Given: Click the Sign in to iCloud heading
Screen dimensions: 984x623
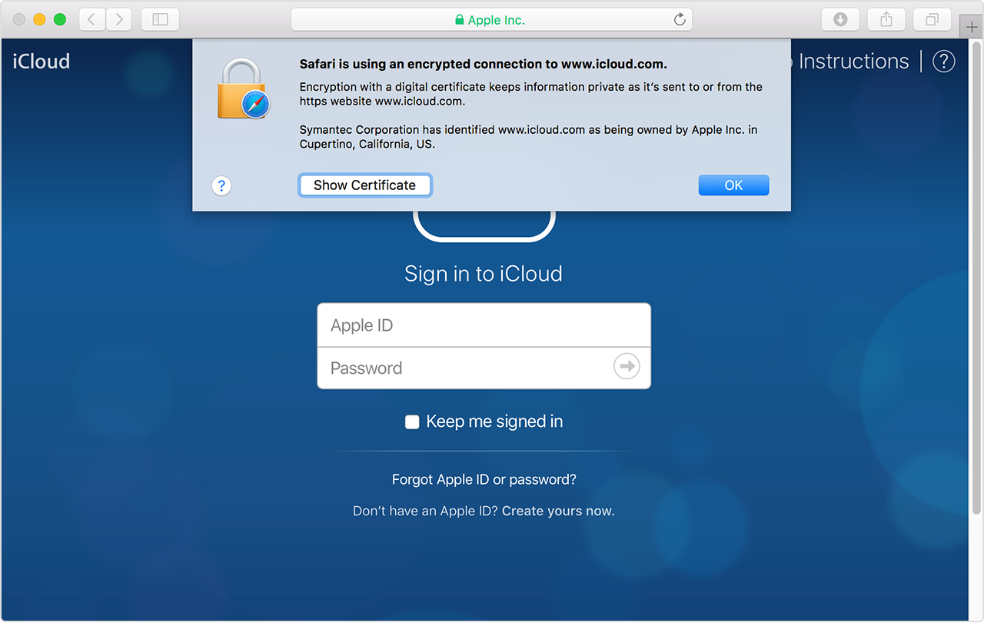Looking at the screenshot, I should click(x=484, y=274).
